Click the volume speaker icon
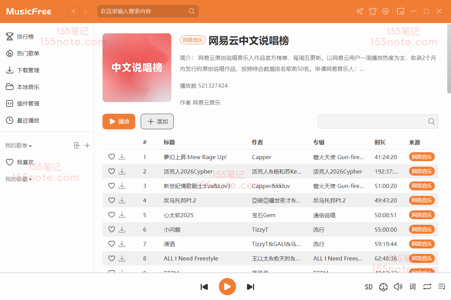Screen dimensions: 451x300 (398, 287)
